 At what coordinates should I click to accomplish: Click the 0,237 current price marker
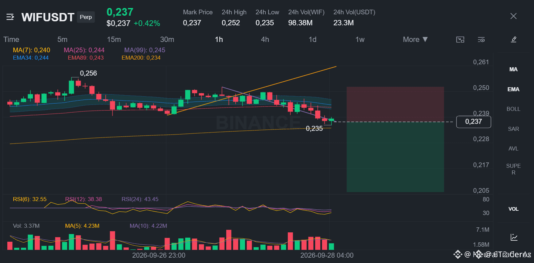point(474,122)
